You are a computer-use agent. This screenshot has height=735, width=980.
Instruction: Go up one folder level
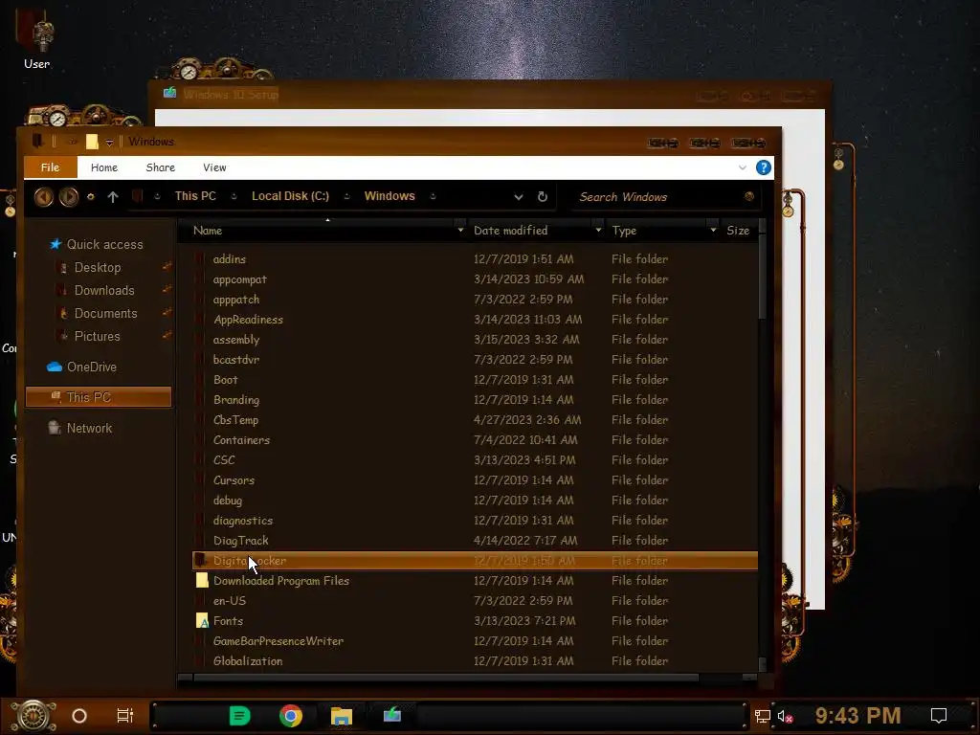click(113, 197)
